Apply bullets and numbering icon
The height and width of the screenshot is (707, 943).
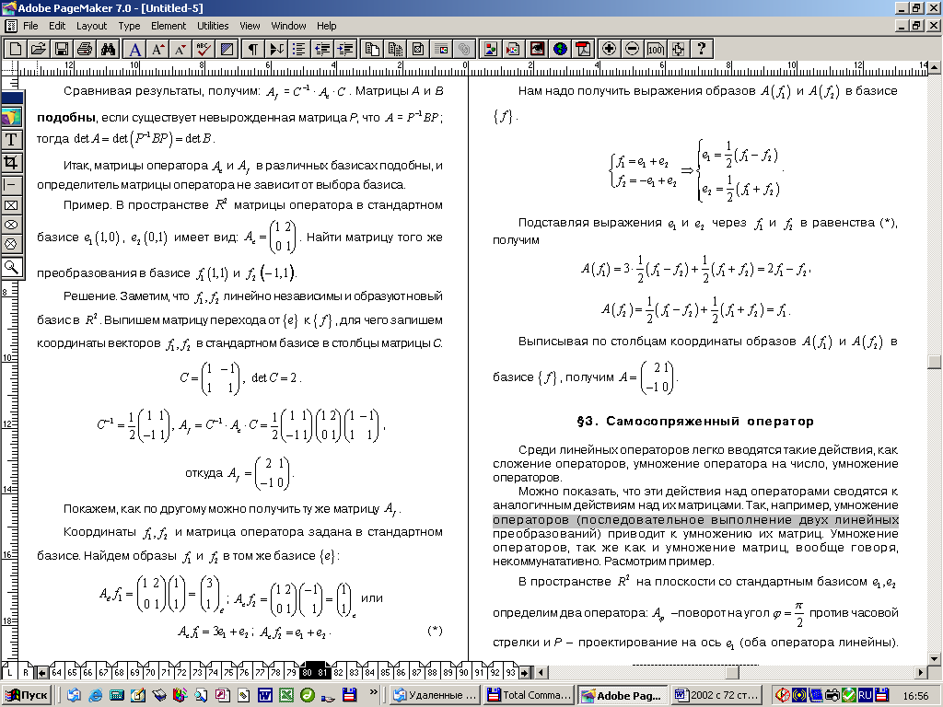299,49
